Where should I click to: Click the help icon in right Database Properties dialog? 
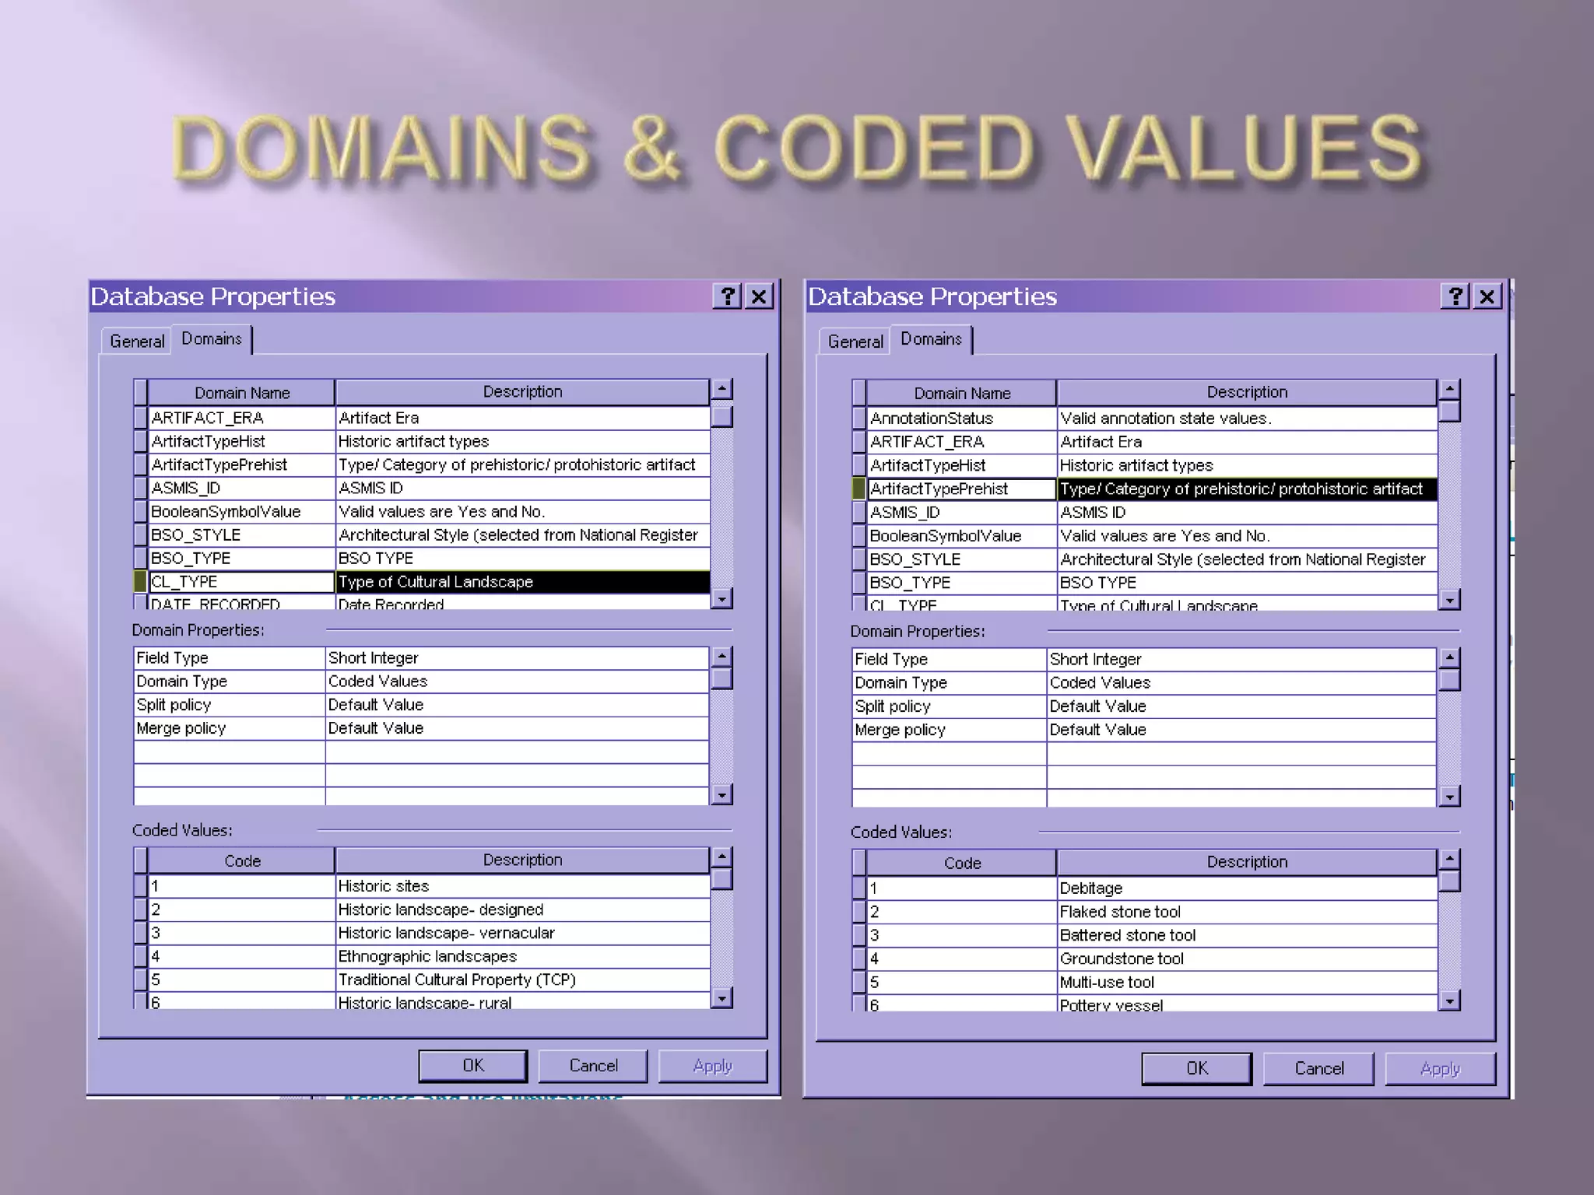pyautogui.click(x=1455, y=296)
